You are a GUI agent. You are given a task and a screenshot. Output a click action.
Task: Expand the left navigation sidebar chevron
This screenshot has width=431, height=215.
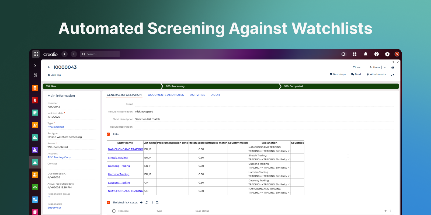pos(35,66)
